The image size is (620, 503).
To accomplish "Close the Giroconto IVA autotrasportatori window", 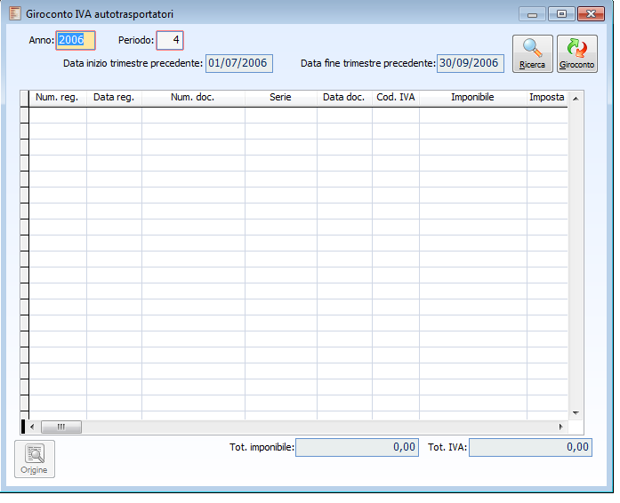I will click(591, 14).
